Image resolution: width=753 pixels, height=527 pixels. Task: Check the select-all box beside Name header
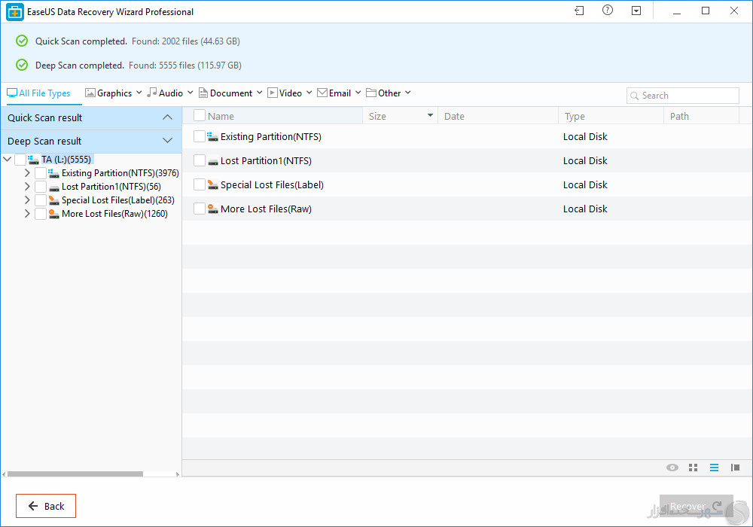(200, 116)
